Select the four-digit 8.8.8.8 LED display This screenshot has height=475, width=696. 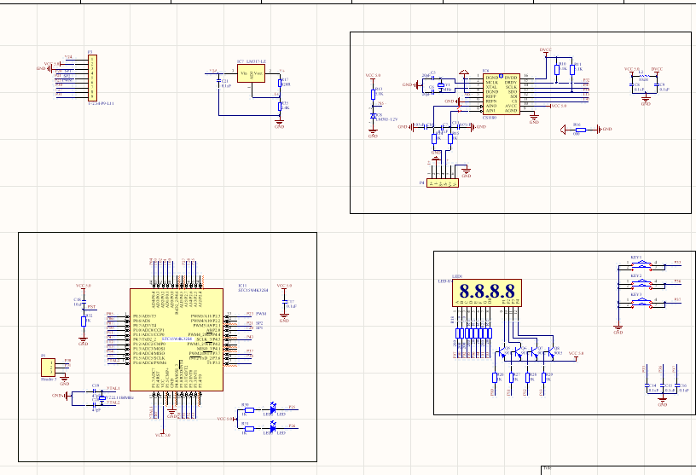pyautogui.click(x=487, y=293)
